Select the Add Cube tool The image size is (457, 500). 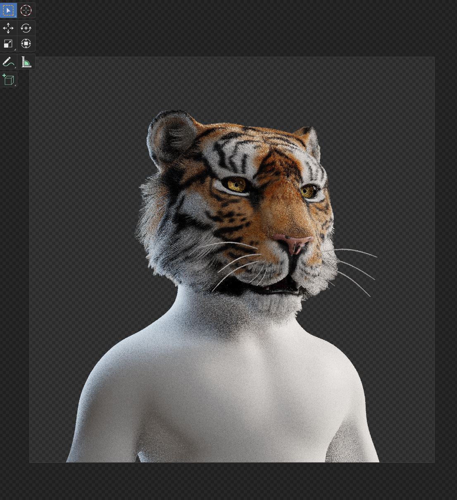(8, 79)
